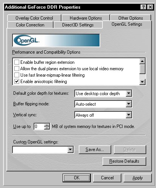Image resolution: width=156 pixels, height=188 pixels.
Task: Click the list scroll up arrow
Action: pyautogui.click(x=142, y=61)
